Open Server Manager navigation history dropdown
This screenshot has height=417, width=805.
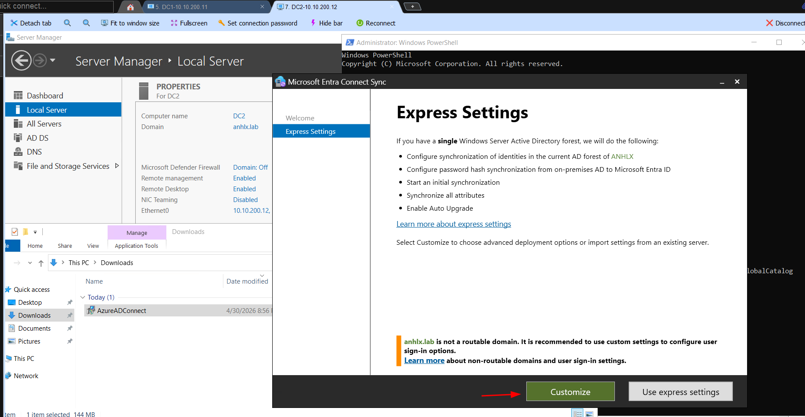(53, 60)
